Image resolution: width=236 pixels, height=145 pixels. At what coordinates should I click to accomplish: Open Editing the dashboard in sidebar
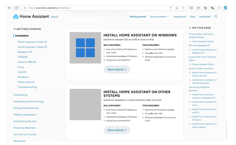pos(26,108)
